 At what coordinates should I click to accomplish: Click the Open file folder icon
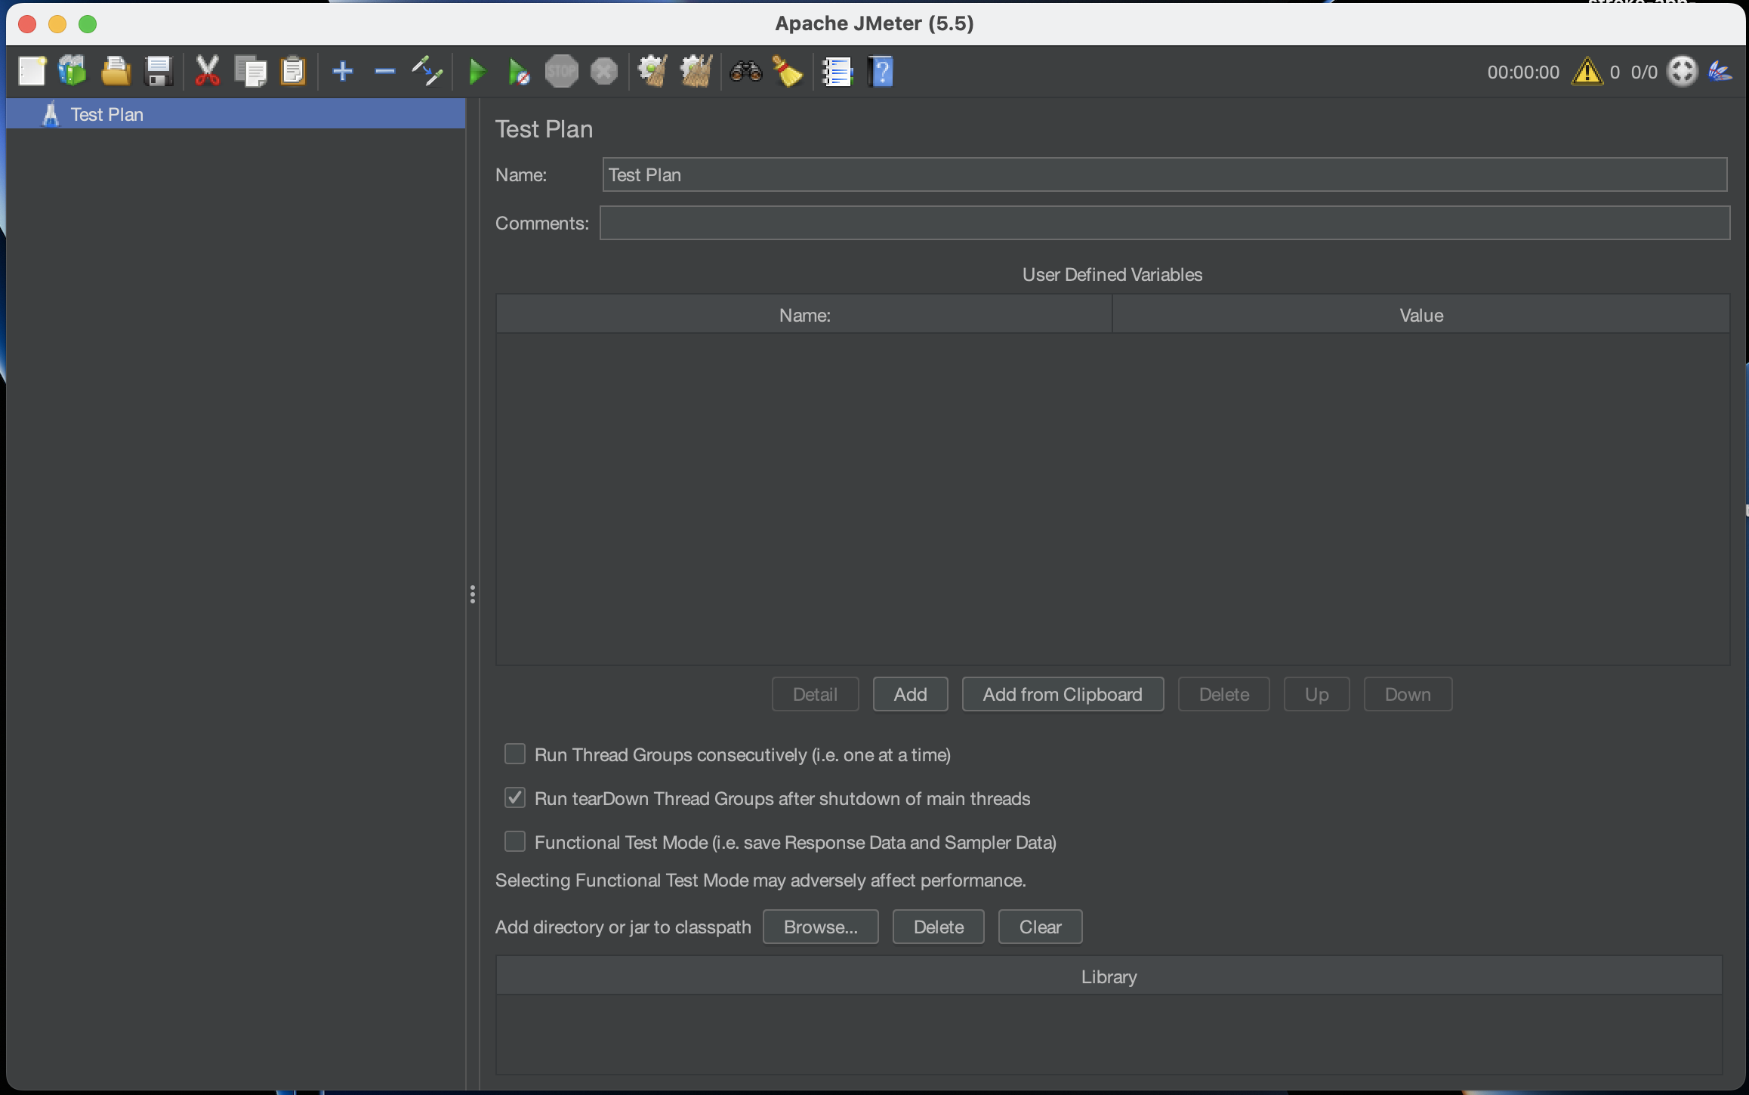tap(116, 72)
